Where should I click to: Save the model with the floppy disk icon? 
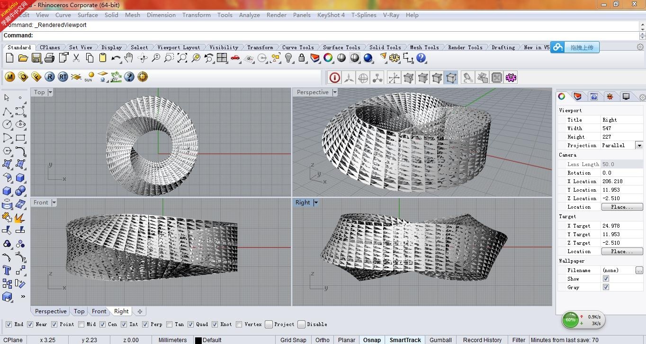tap(36, 58)
